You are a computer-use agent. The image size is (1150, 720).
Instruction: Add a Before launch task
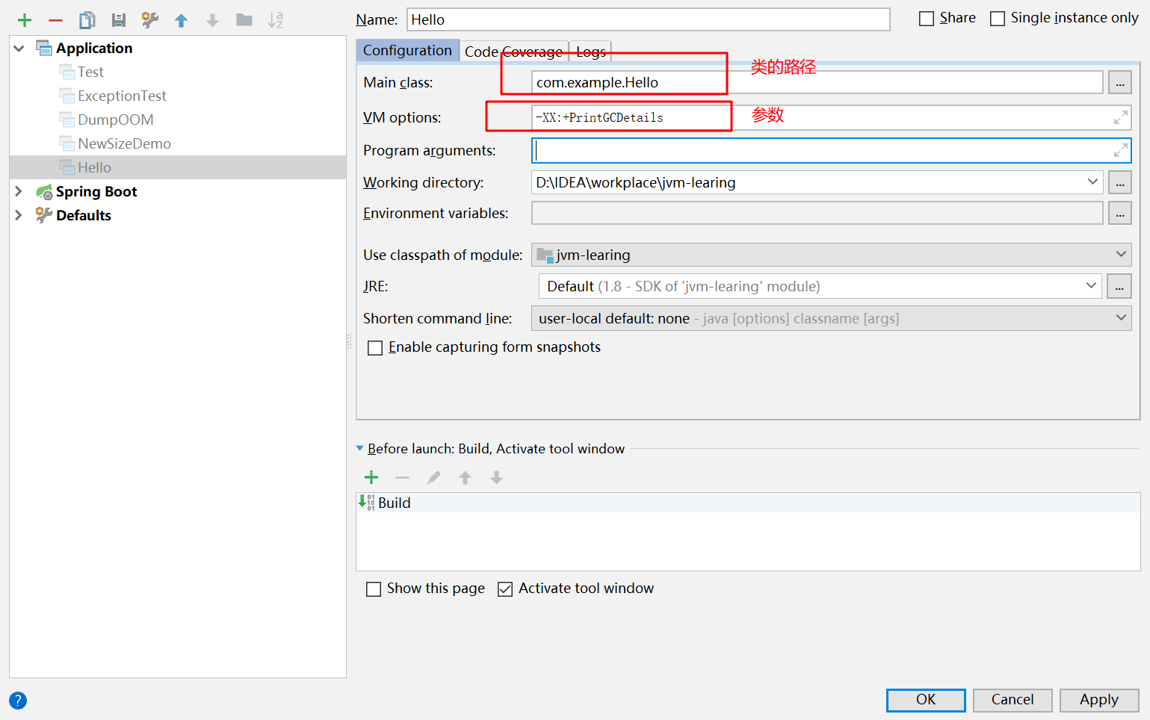pos(371,477)
